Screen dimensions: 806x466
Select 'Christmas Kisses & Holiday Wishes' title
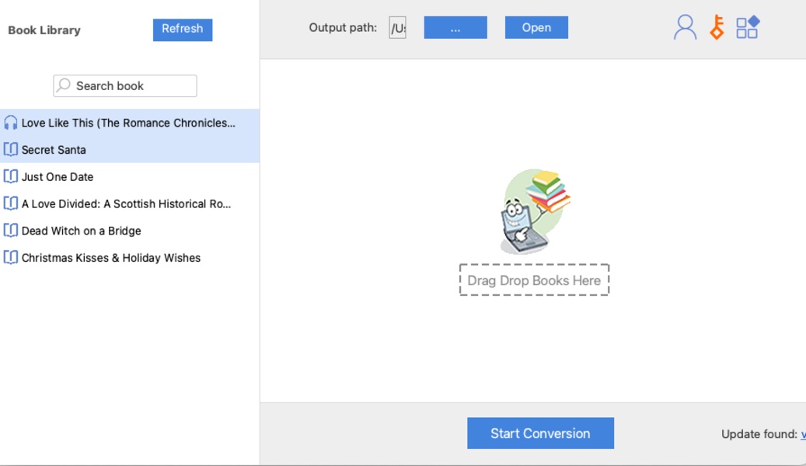coord(111,258)
